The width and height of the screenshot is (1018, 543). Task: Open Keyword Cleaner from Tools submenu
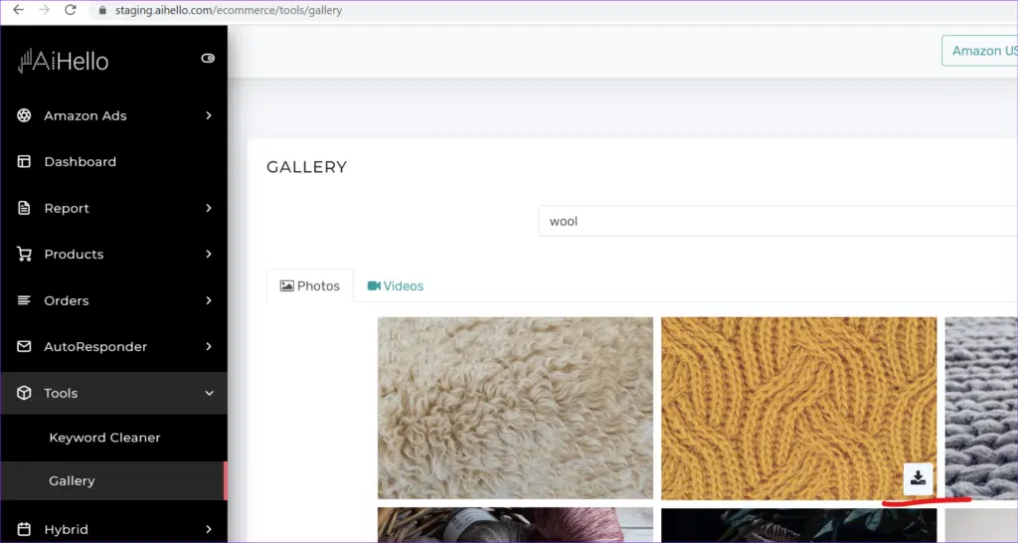tap(104, 438)
